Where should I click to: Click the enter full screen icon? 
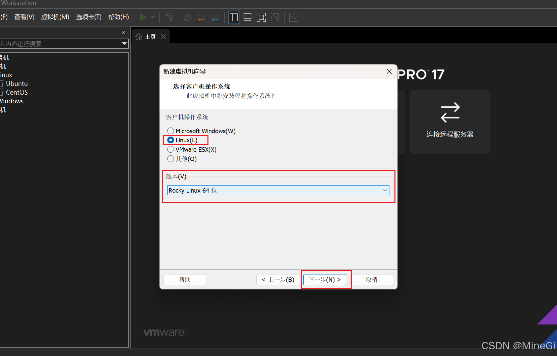point(261,17)
